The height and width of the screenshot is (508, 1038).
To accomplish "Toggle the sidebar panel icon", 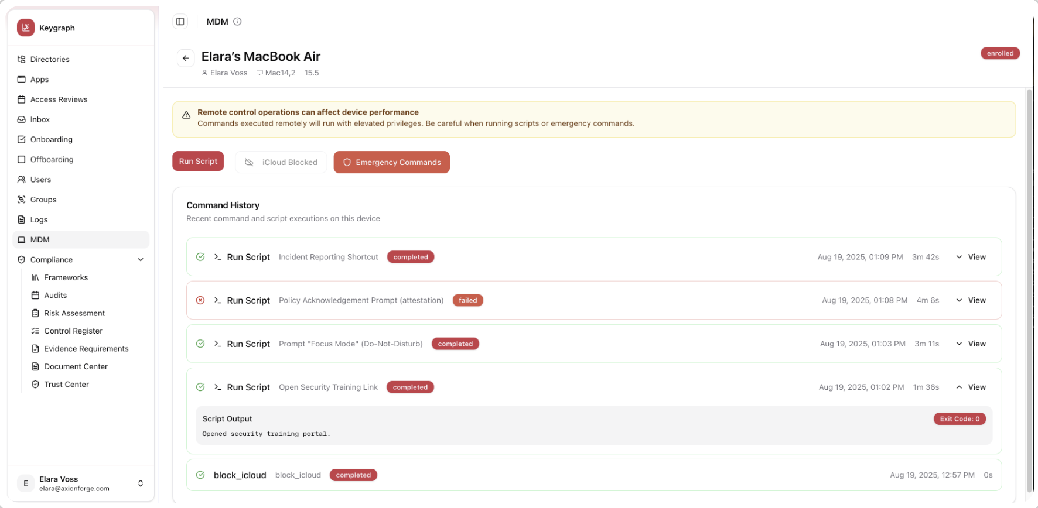I will pos(180,22).
